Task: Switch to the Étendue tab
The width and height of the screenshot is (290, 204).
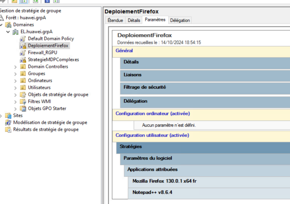Action: [x=115, y=20]
